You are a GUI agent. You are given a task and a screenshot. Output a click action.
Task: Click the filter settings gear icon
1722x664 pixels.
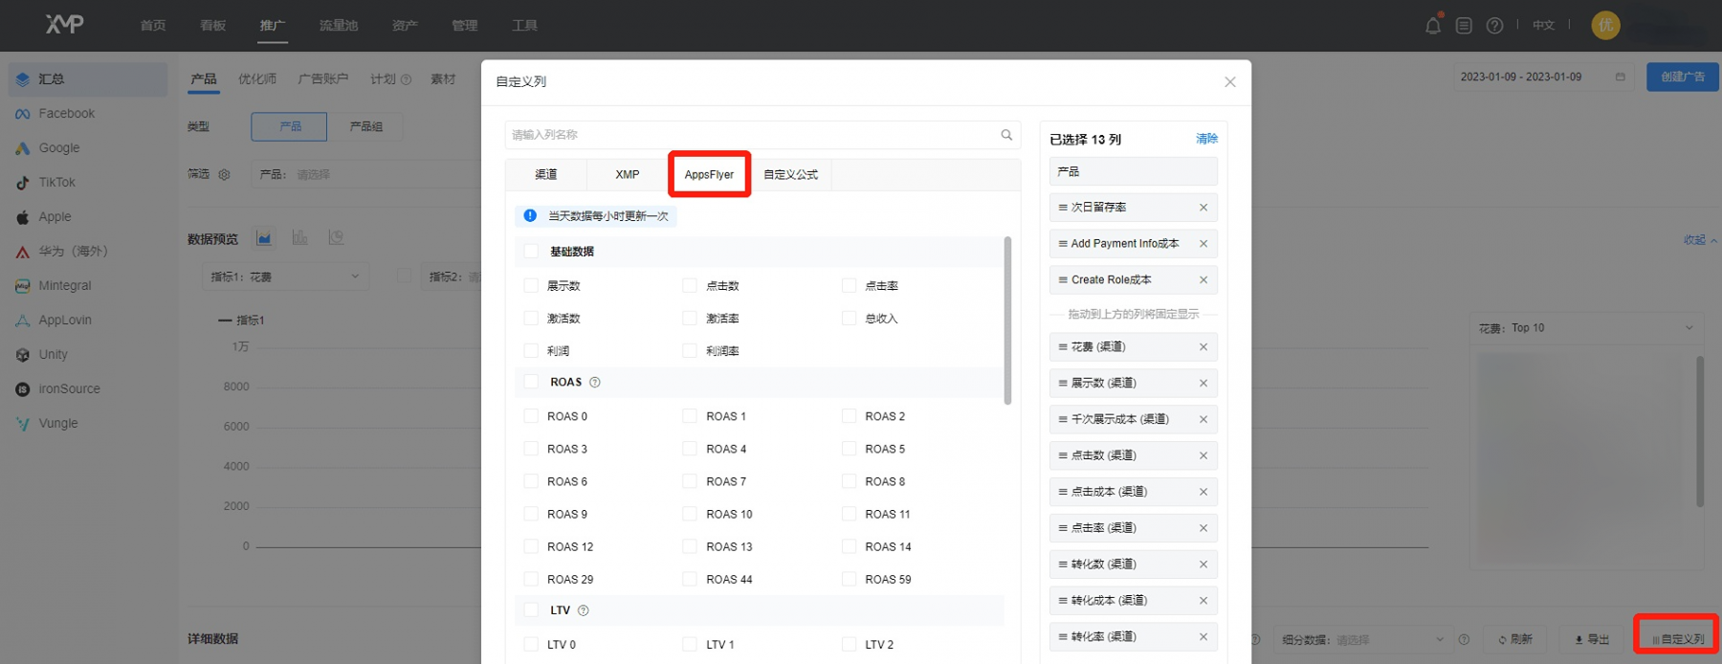click(225, 175)
